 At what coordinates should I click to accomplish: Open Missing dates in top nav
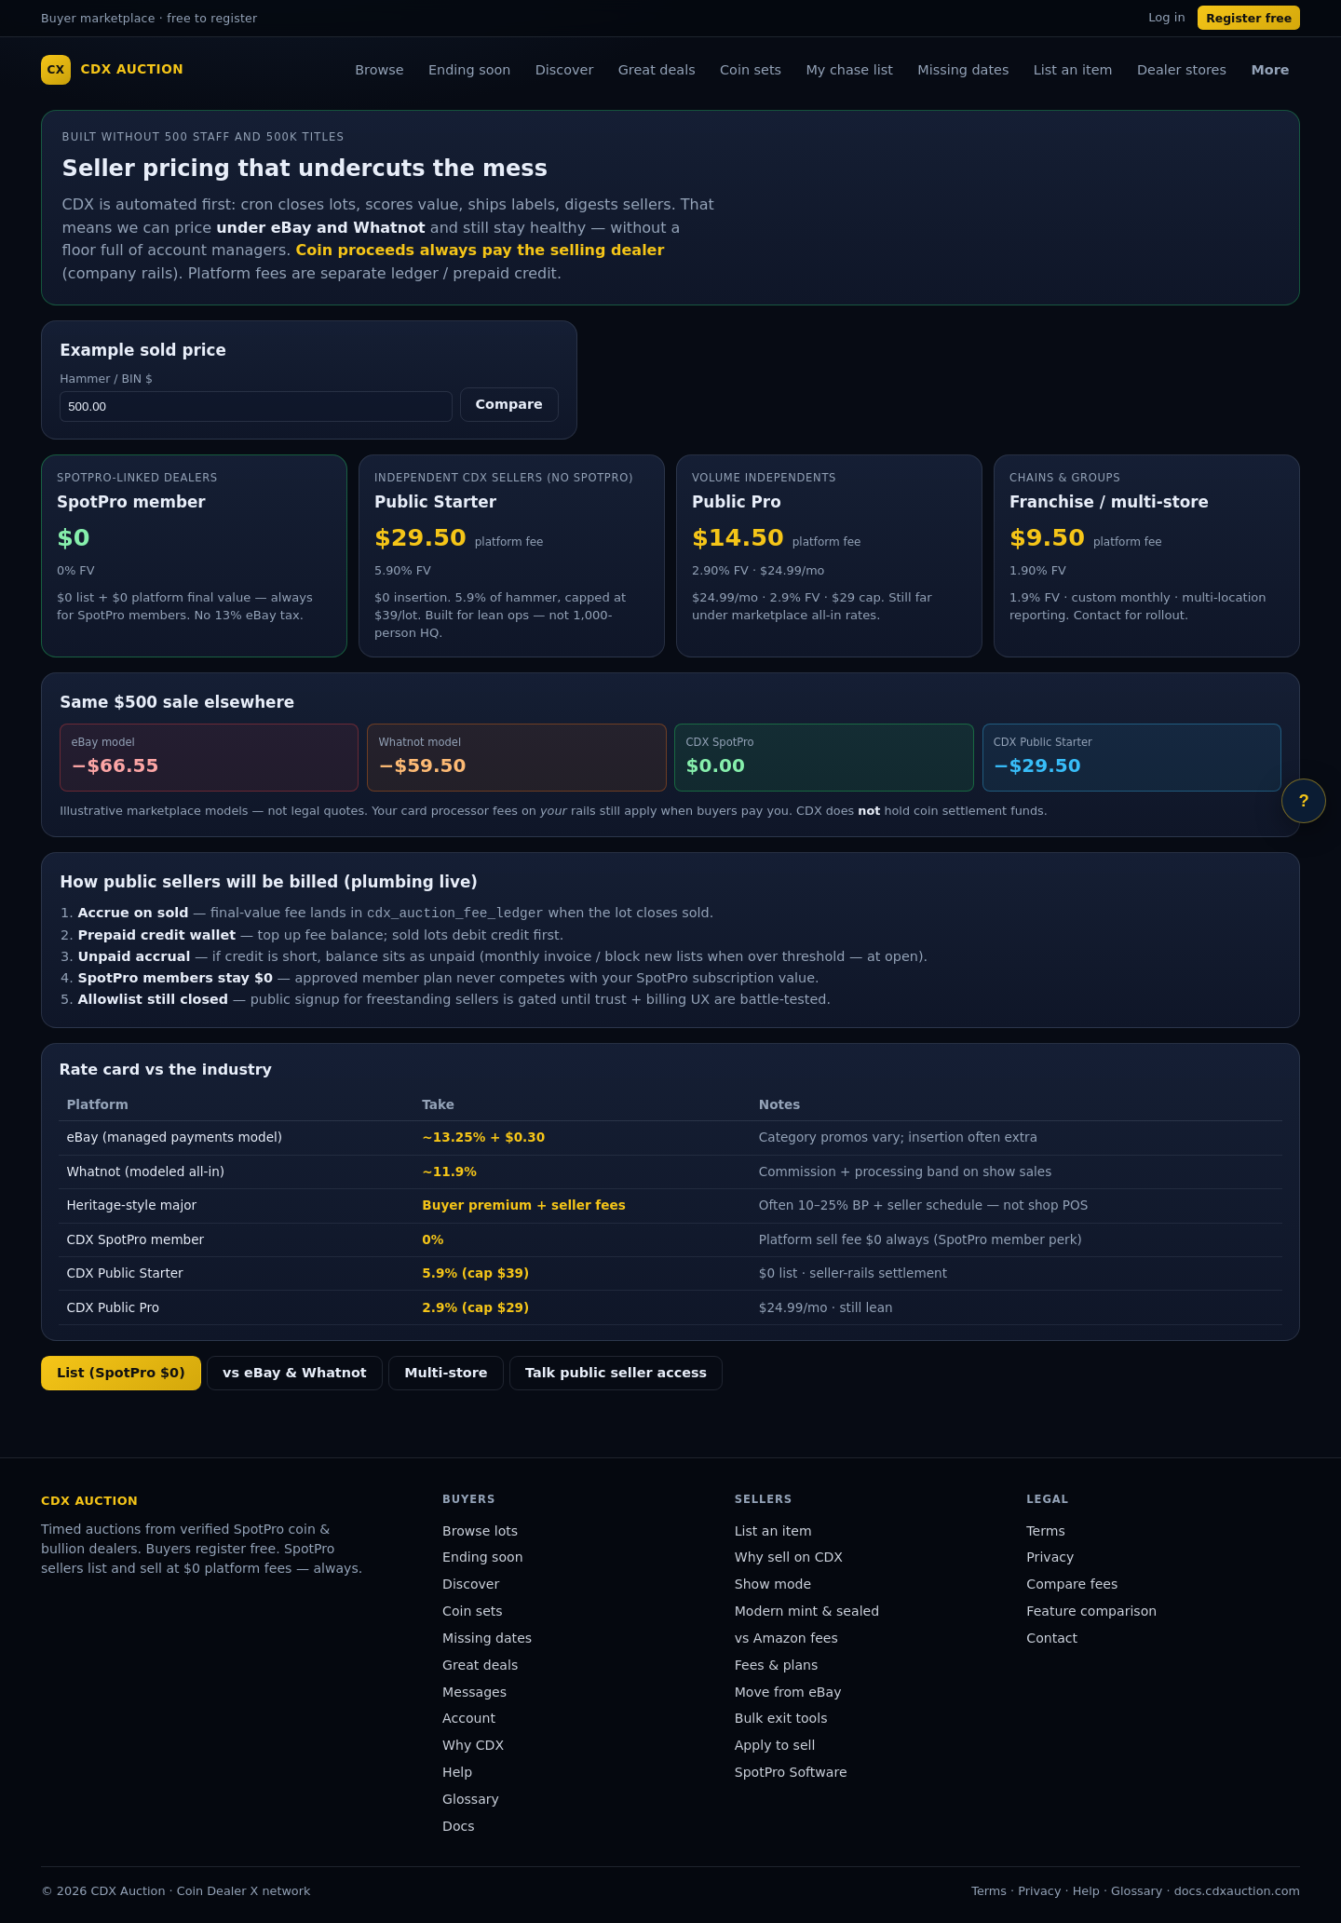point(963,70)
